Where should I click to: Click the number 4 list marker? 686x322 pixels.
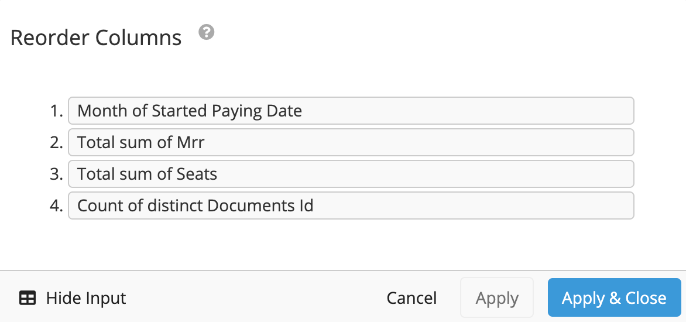coord(56,205)
